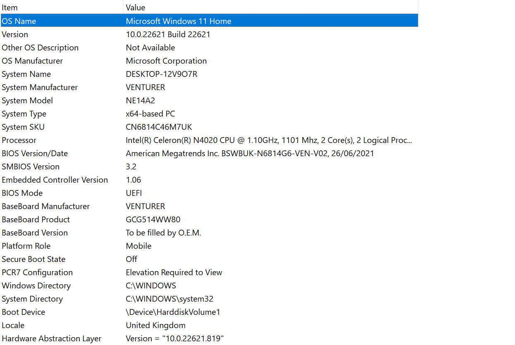515x345 pixels.
Task: Click the Off value for Secure Boot
Action: click(x=132, y=259)
